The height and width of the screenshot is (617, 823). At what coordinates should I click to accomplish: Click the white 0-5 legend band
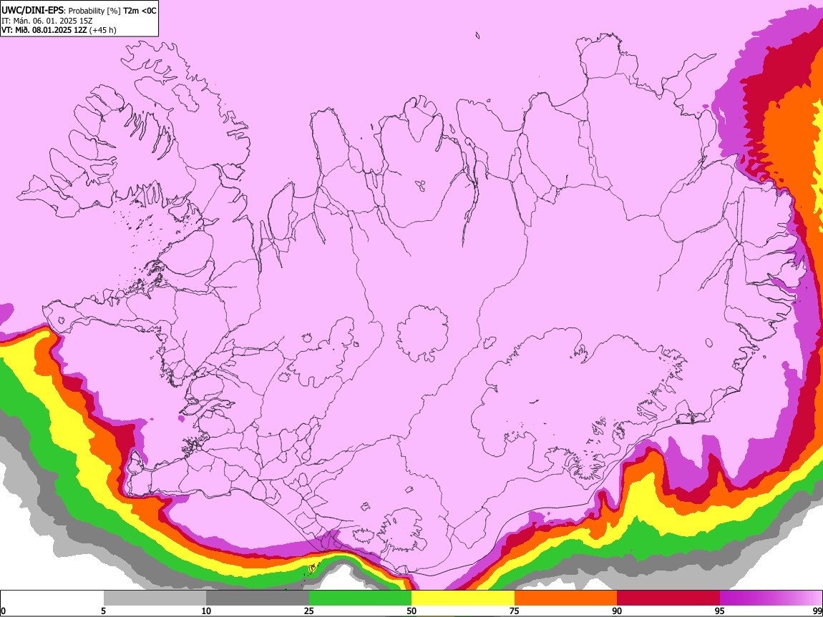click(52, 598)
